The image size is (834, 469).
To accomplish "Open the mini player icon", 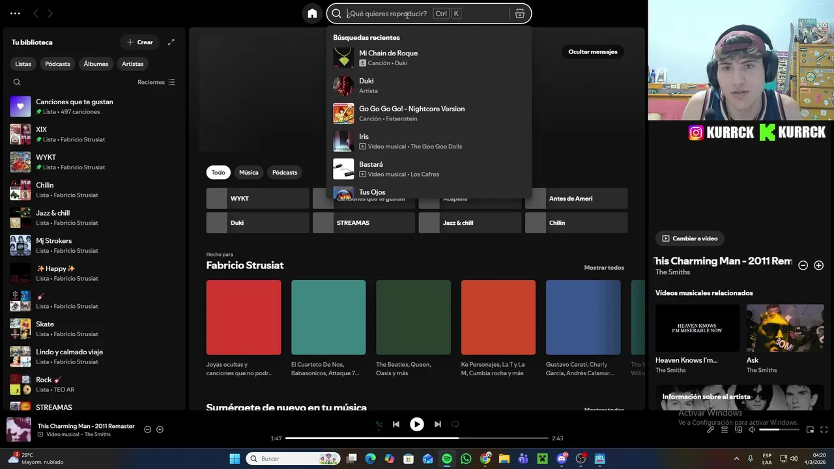I will point(810,429).
